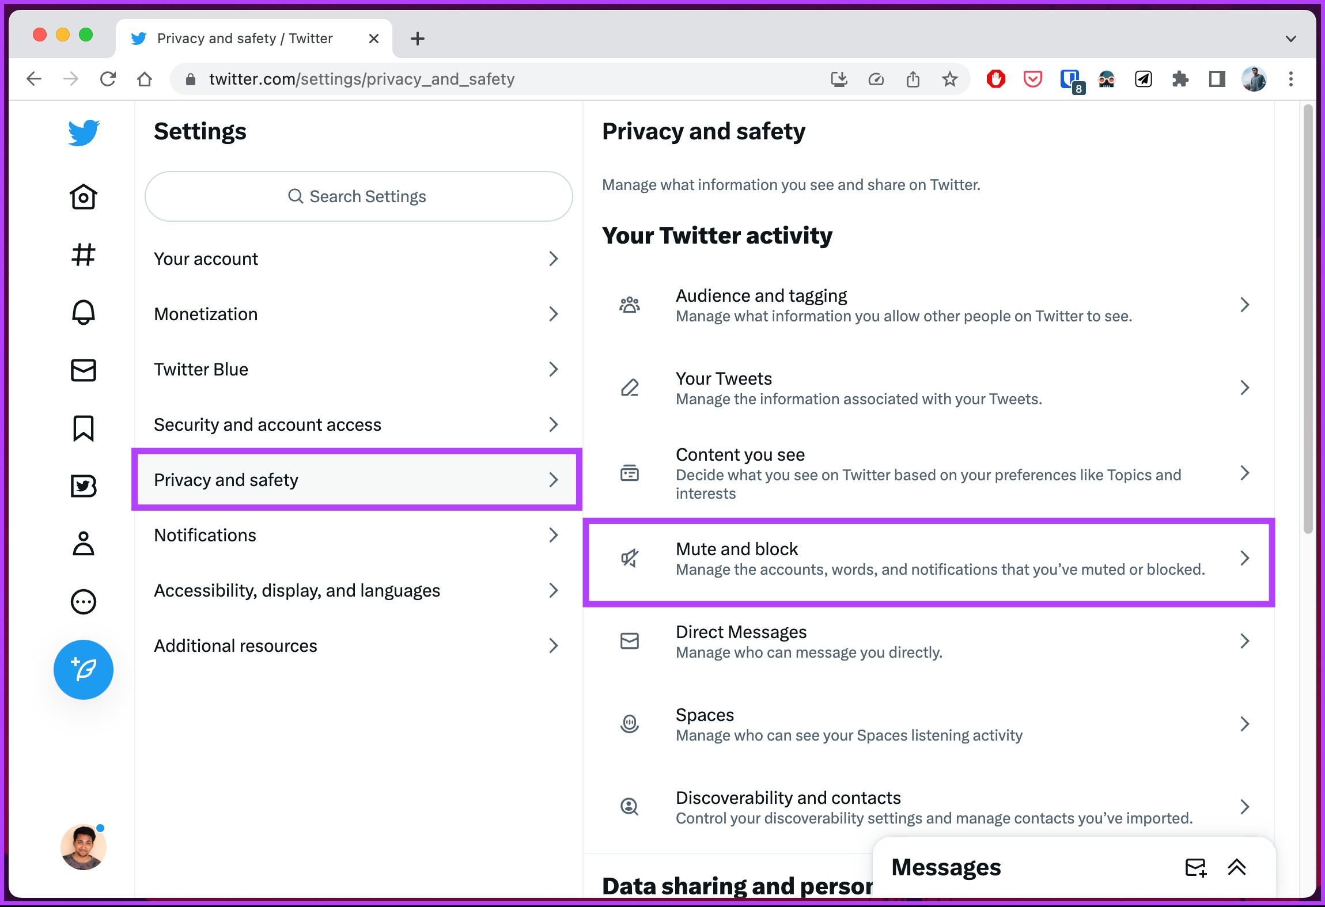
Task: Open the Chrome three-dot menu
Action: coord(1291,79)
